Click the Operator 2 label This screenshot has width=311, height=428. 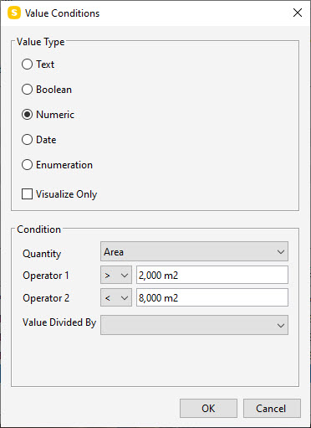46,298
